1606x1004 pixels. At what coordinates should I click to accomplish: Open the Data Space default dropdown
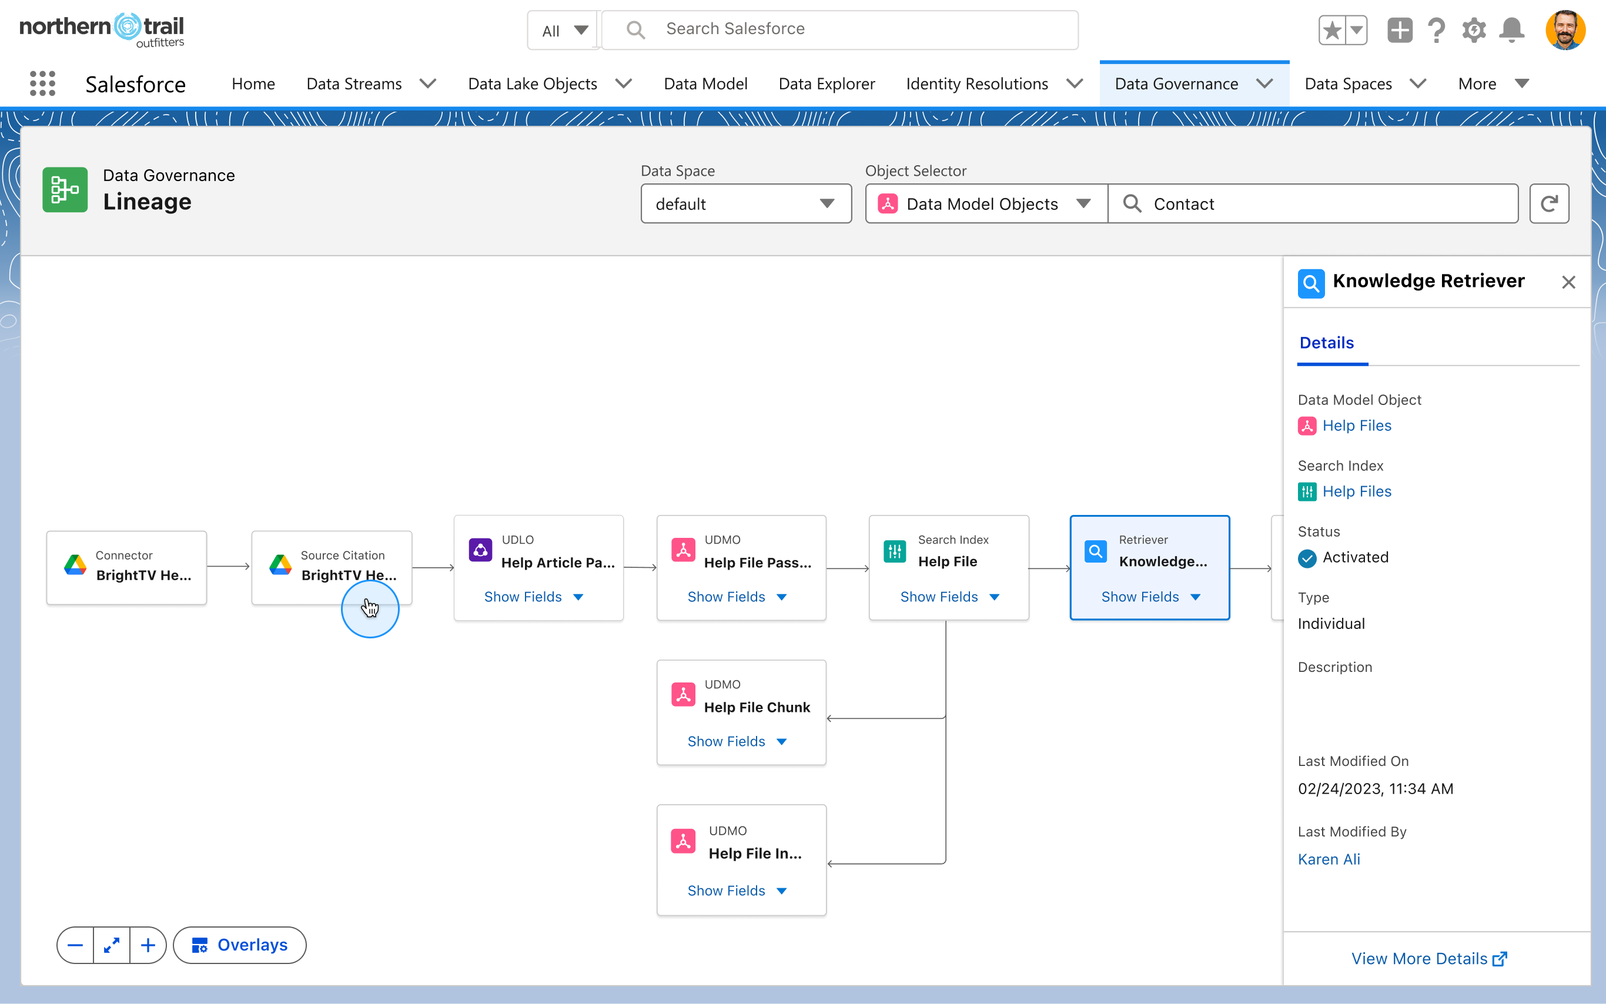pos(745,204)
